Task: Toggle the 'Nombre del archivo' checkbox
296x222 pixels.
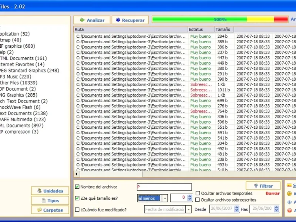Action: [77, 187]
